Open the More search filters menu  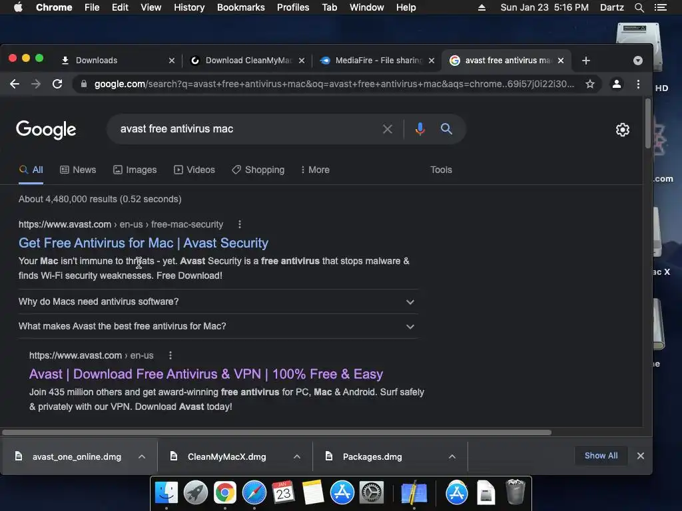point(315,170)
